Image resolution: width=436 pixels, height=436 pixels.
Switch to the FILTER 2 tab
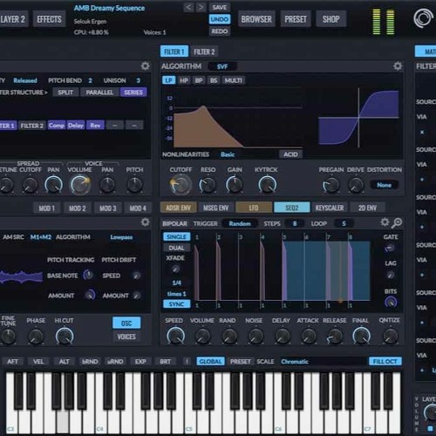point(204,52)
